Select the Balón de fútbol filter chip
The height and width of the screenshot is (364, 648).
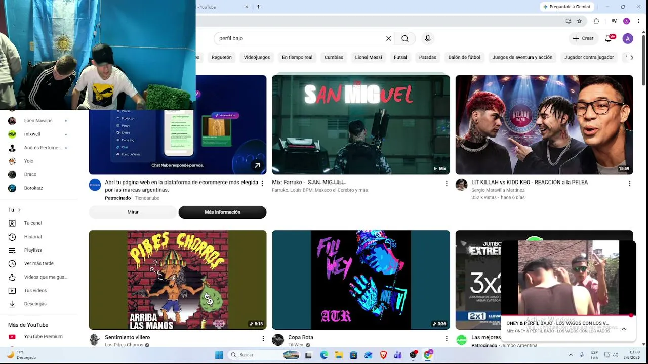coord(464,57)
